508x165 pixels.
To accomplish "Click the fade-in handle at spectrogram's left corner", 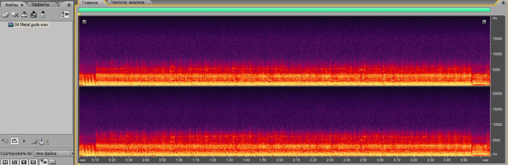I will tap(84, 22).
